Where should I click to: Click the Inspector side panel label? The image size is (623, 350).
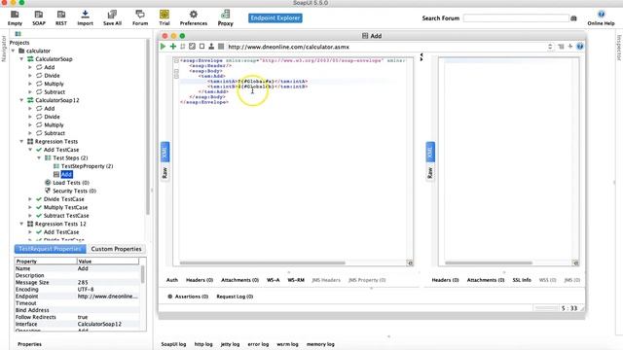[x=619, y=48]
